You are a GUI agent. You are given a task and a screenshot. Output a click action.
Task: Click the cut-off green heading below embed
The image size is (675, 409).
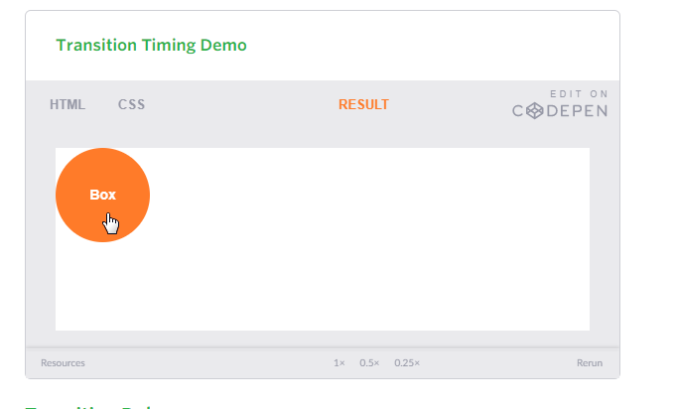click(88, 406)
